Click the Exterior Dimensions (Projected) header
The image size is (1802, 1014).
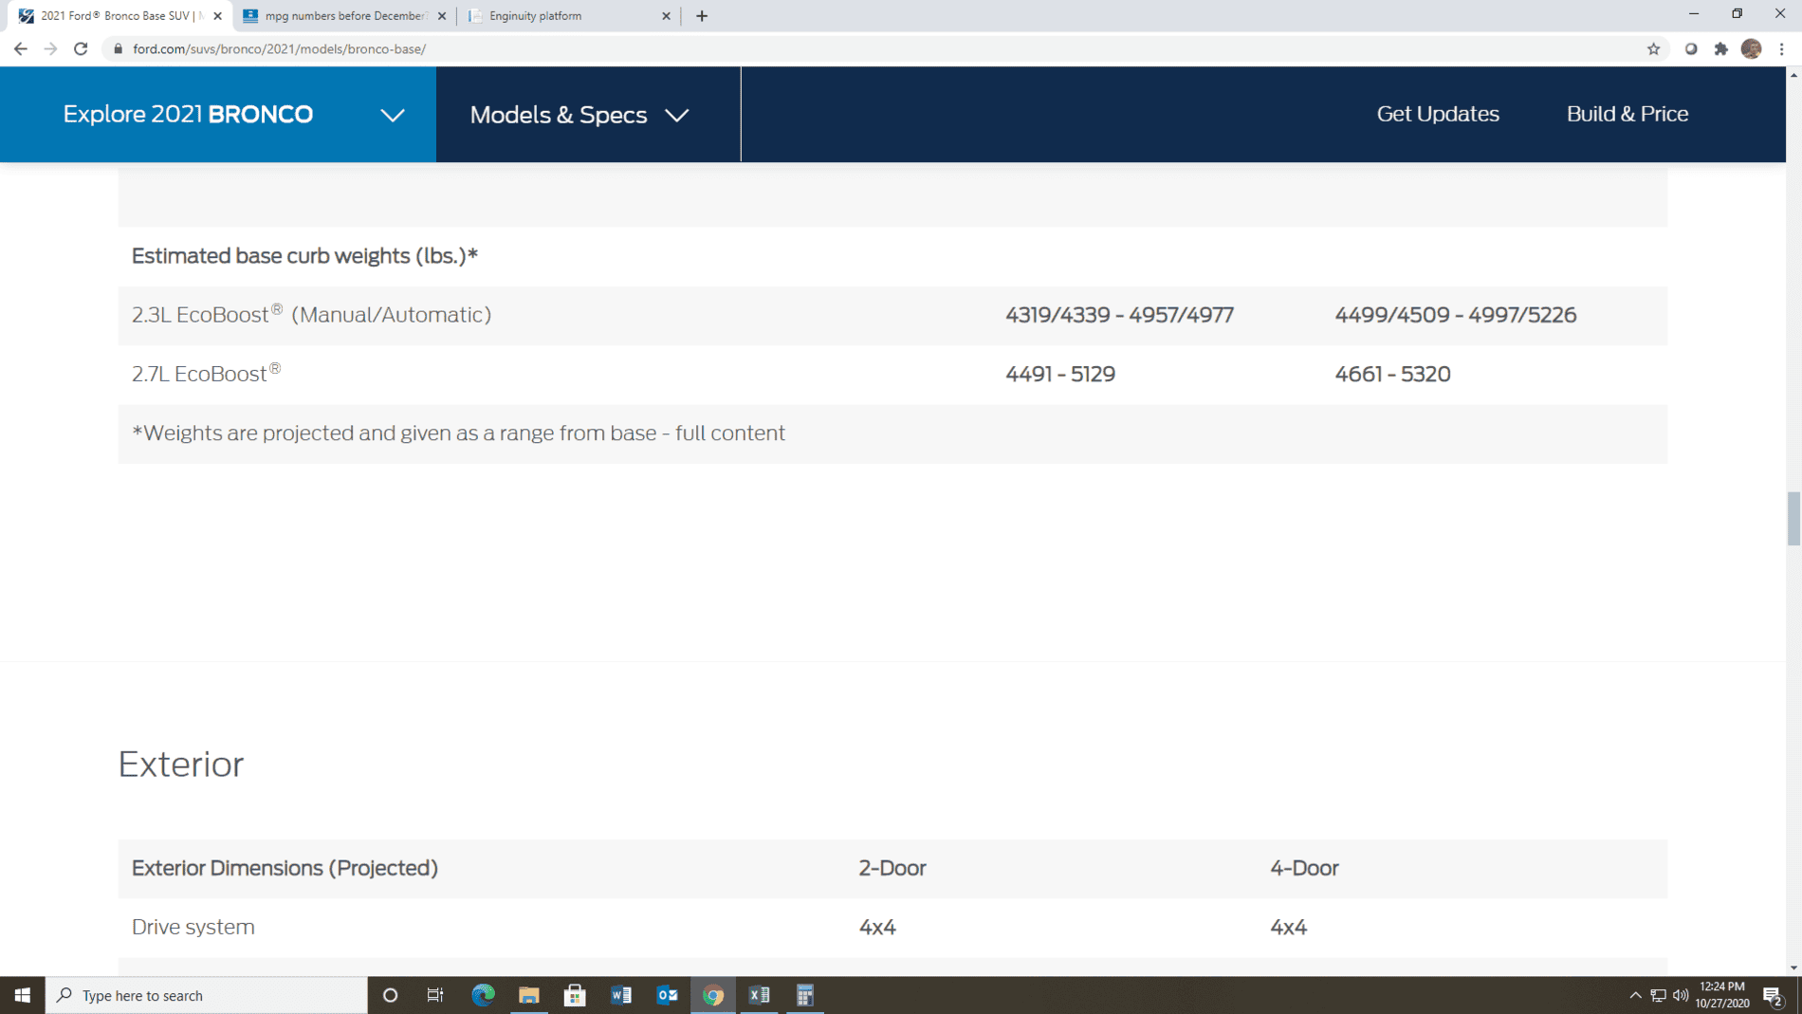coord(285,868)
